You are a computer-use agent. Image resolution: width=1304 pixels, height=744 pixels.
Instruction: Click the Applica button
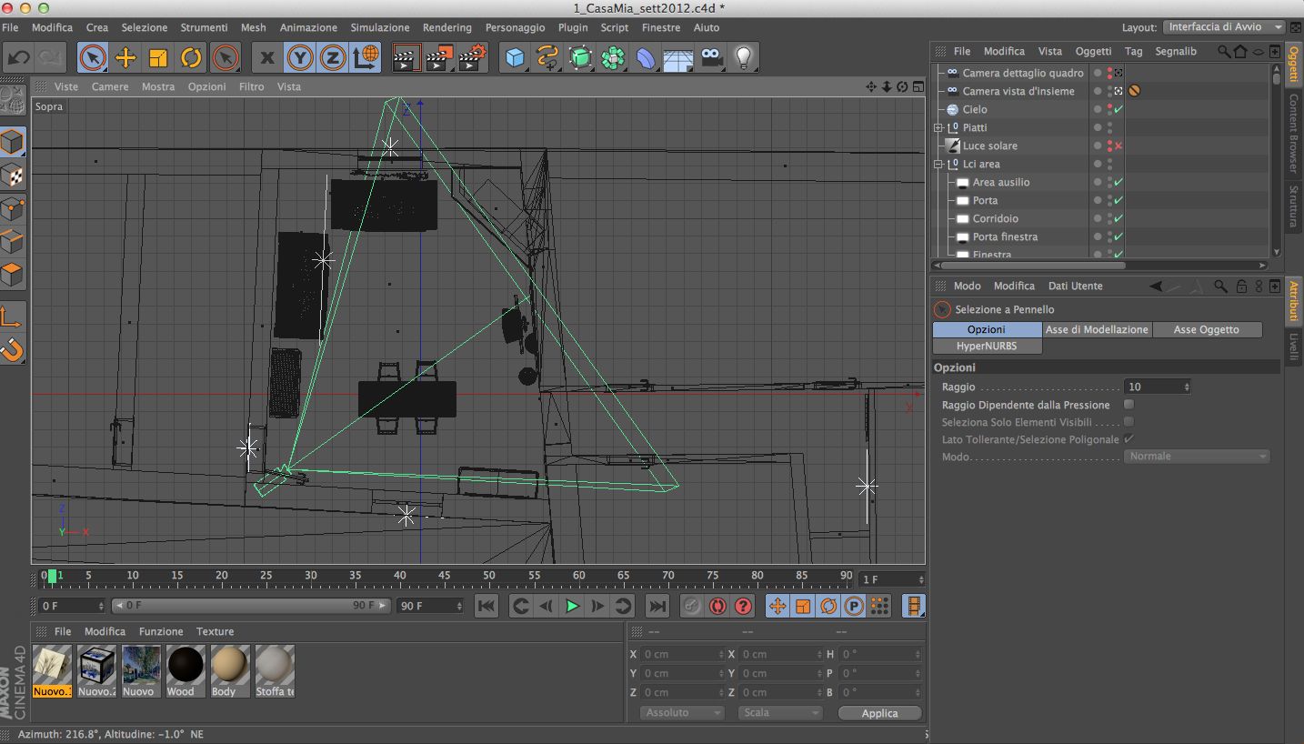coord(879,713)
